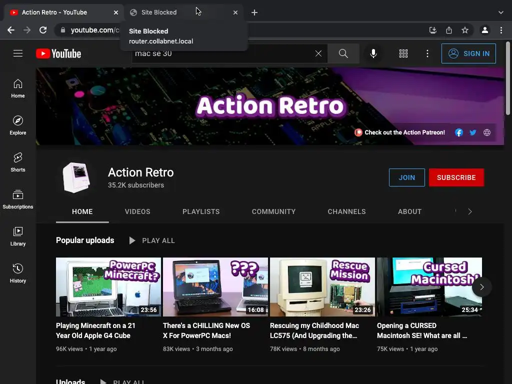
Task: Click the PowerPC Minecraft video thumbnail
Action: (x=108, y=287)
